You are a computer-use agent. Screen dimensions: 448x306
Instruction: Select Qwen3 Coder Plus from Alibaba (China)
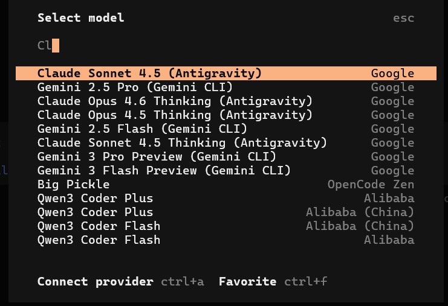click(96, 212)
